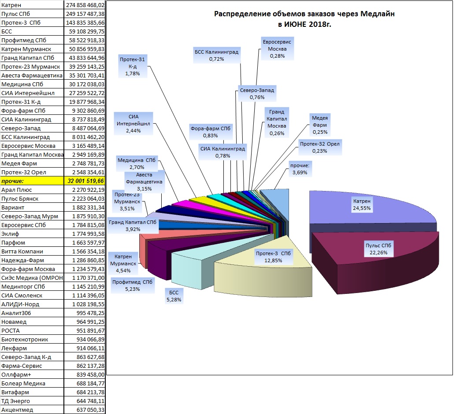Screen dimensions: 456x414
Task: Click the 'Биотехнотроник' cell
Action: [32, 339]
